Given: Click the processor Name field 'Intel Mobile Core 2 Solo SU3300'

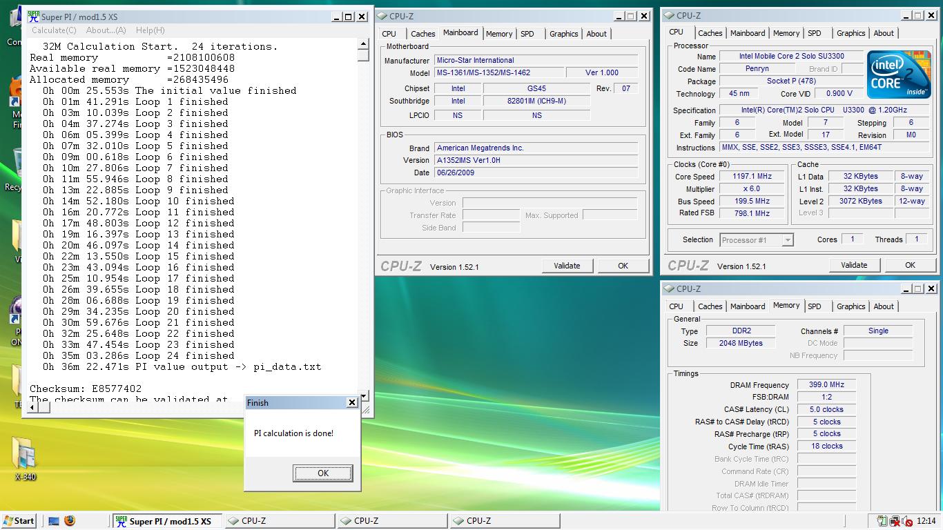Looking at the screenshot, I should tap(791, 57).
